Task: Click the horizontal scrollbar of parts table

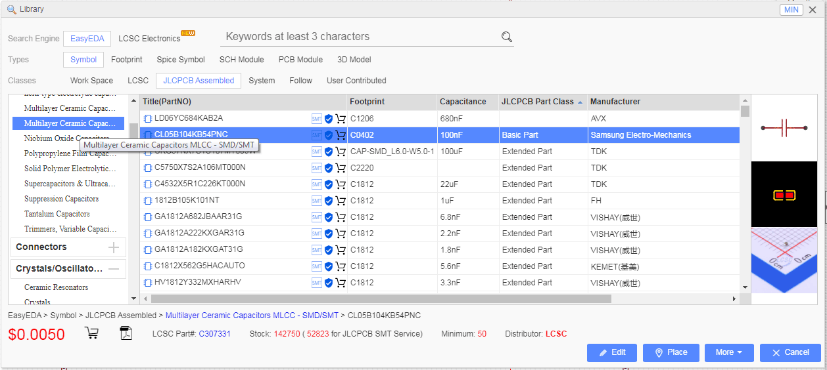Action: [381, 298]
